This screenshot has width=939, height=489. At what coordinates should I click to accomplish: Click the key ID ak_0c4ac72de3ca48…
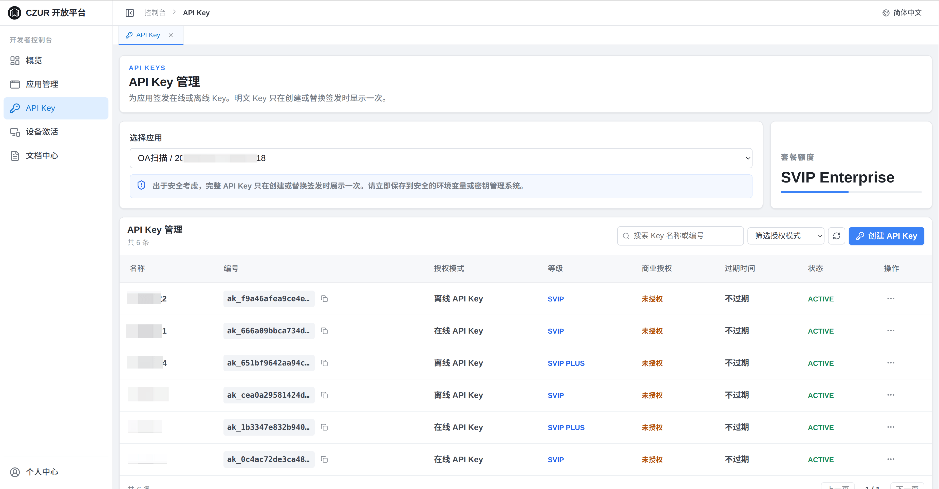(x=269, y=459)
